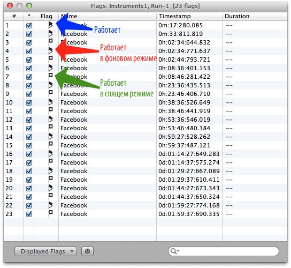291x268 pixels.
Task: Click the flag icon in row 14
Action: coord(50,137)
